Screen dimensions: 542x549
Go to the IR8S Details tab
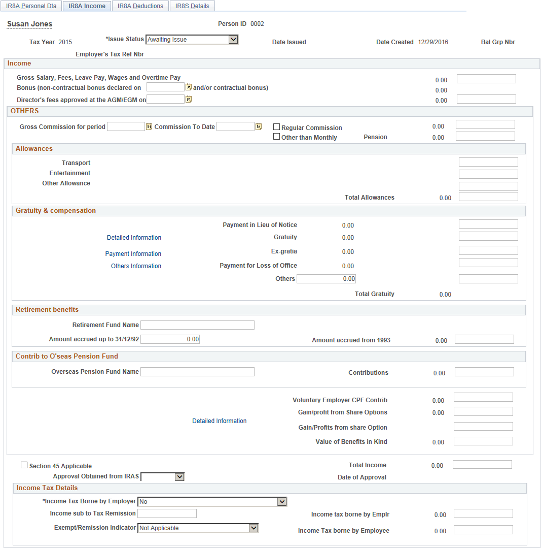pos(192,6)
